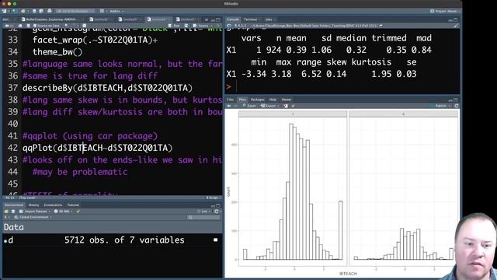The height and width of the screenshot is (280, 497).
Task: Click the Go to file/function search field
Action: pyautogui.click(x=75, y=11)
